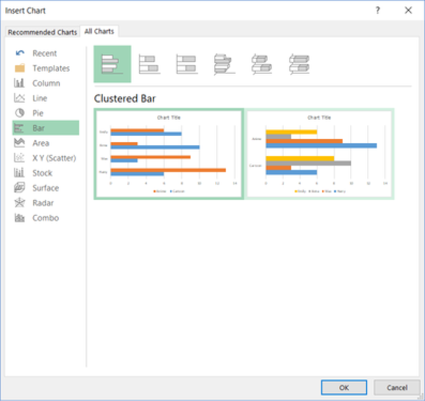
Task: Click the Combo chart category icon
Action: (x=19, y=217)
